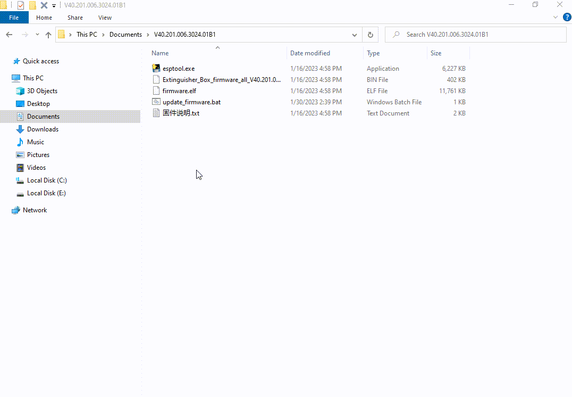
Task: Click the Refresh button beside address bar
Action: pos(371,35)
